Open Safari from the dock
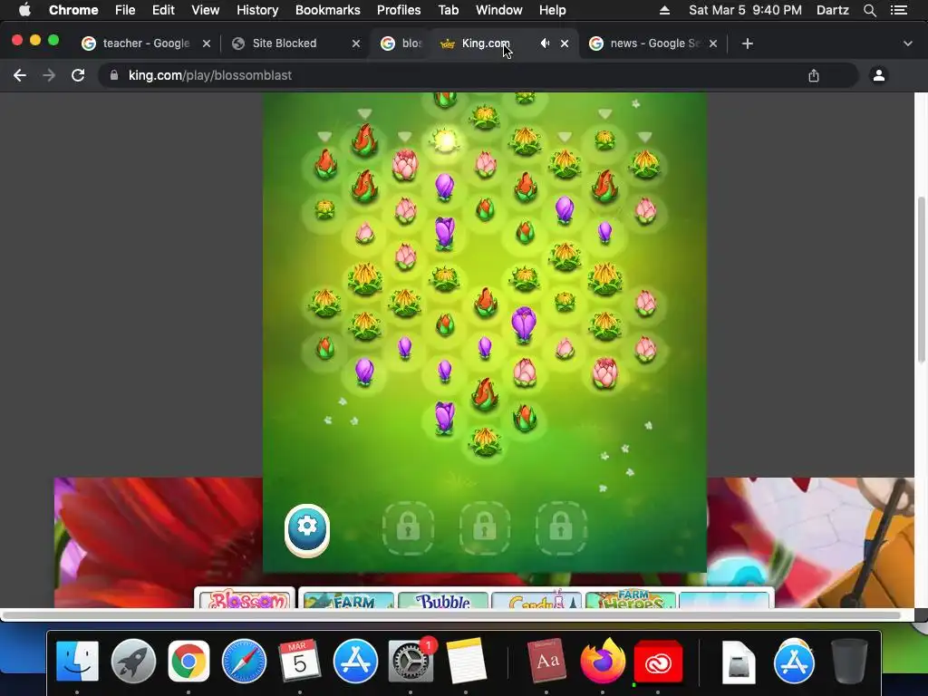The image size is (928, 696). [244, 661]
